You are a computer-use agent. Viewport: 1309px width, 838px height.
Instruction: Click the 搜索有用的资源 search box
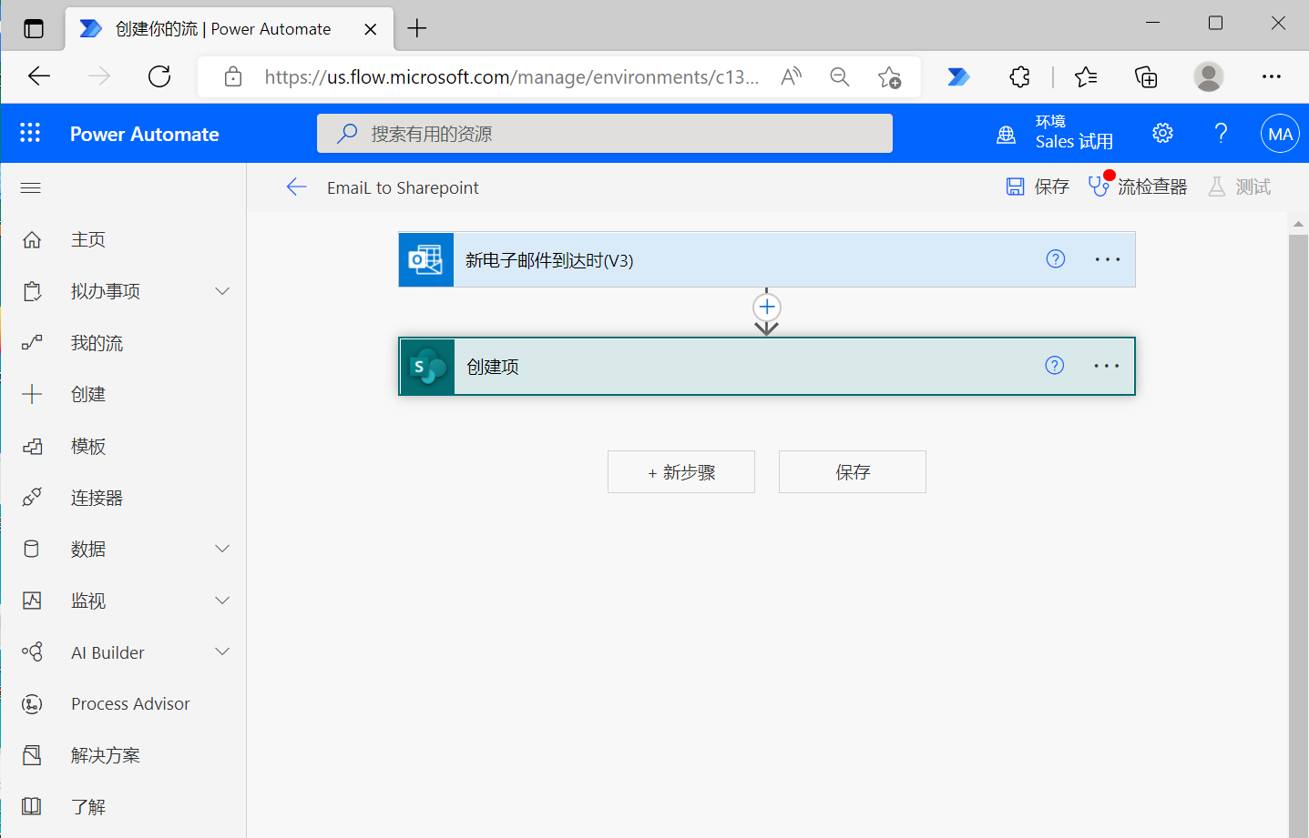click(605, 134)
